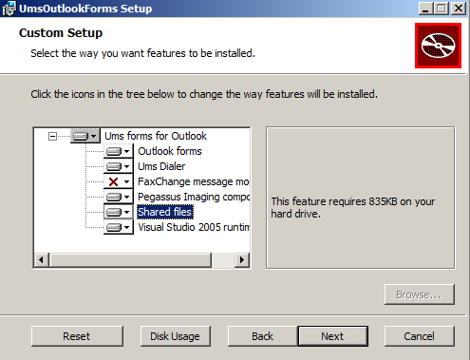Screen dimensions: 470x360
Task: Go Back to the previous step
Action: click(262, 336)
